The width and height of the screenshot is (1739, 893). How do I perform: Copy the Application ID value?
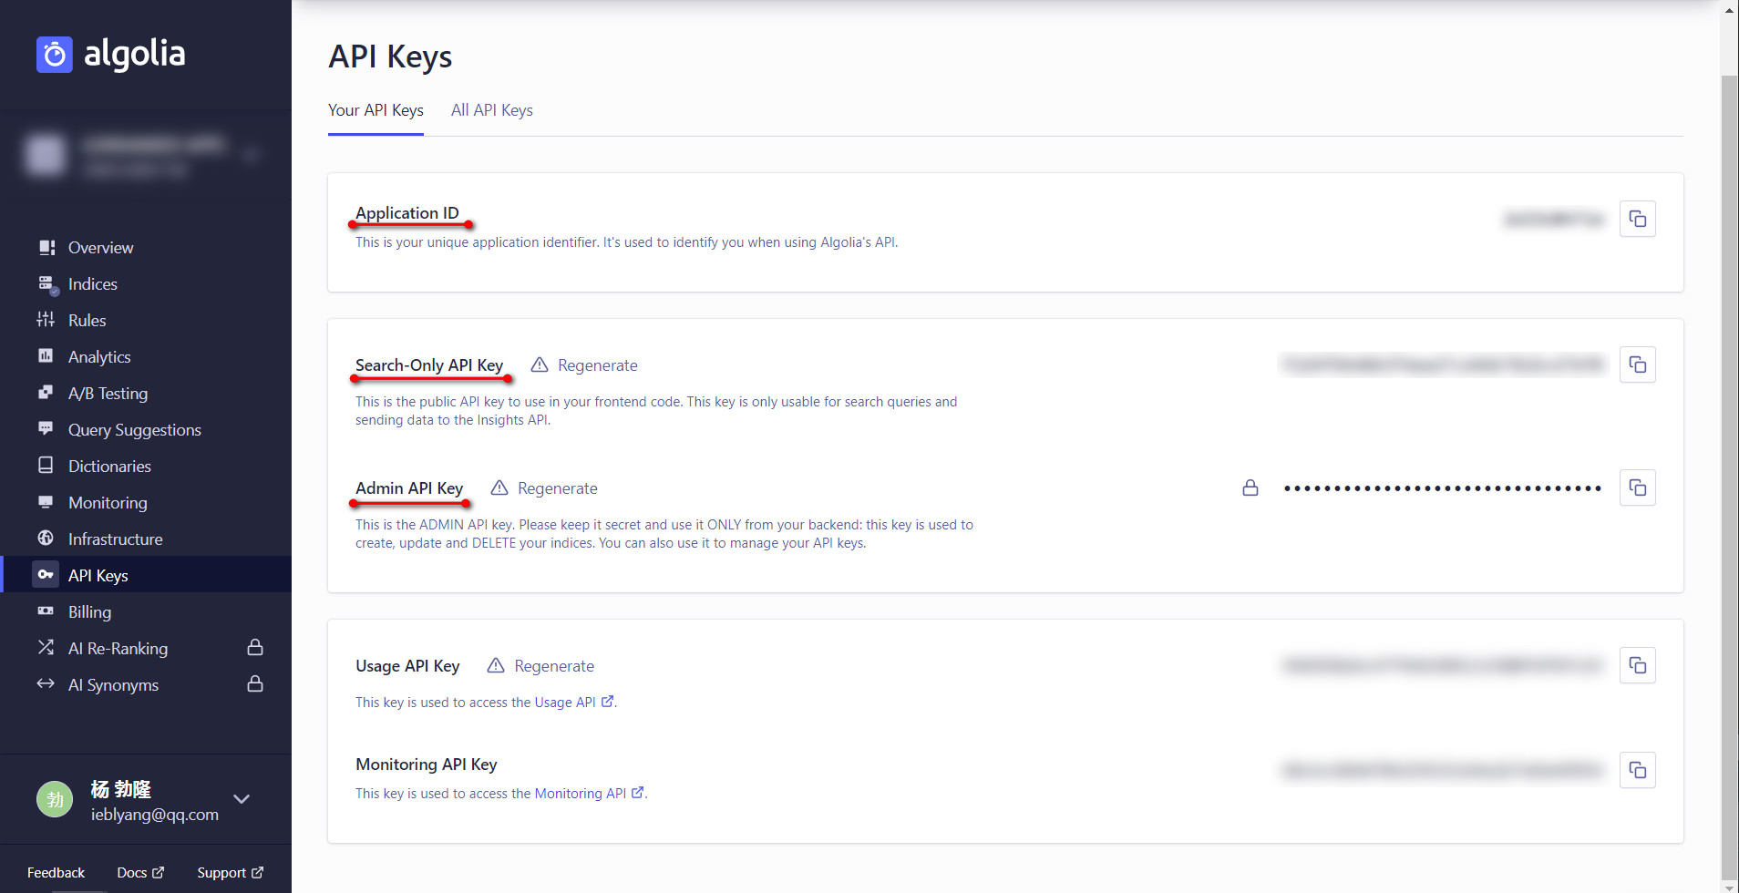click(x=1637, y=219)
